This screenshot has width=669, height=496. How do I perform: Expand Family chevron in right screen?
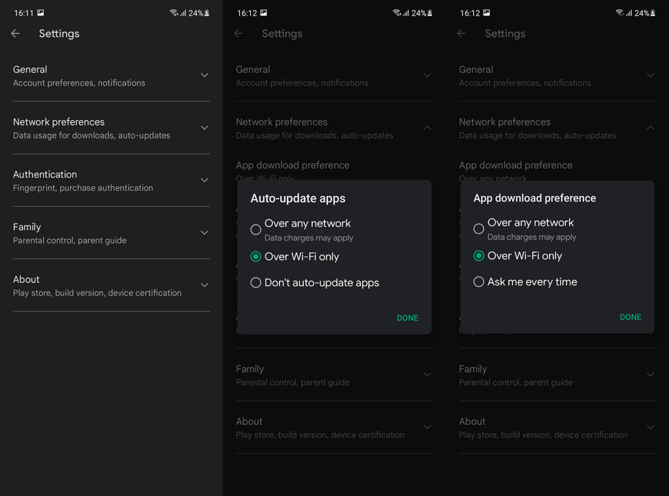651,375
